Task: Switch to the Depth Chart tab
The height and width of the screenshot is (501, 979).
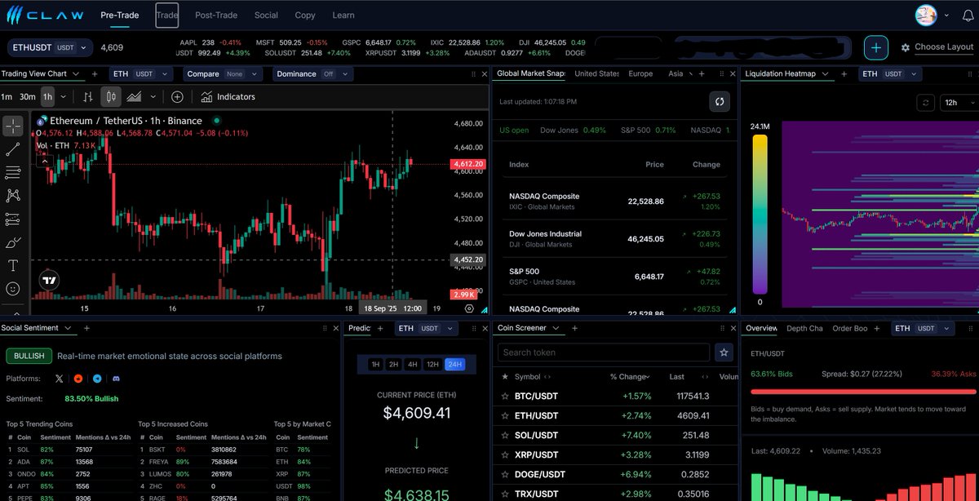Action: tap(804, 328)
